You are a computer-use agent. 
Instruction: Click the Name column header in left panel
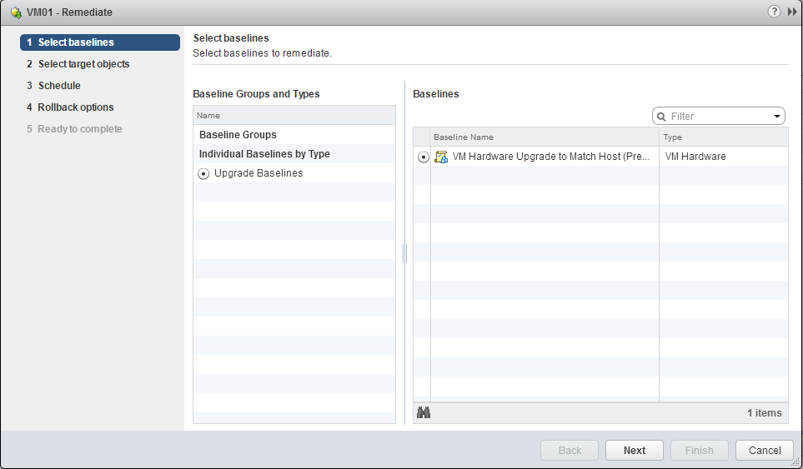(x=294, y=116)
